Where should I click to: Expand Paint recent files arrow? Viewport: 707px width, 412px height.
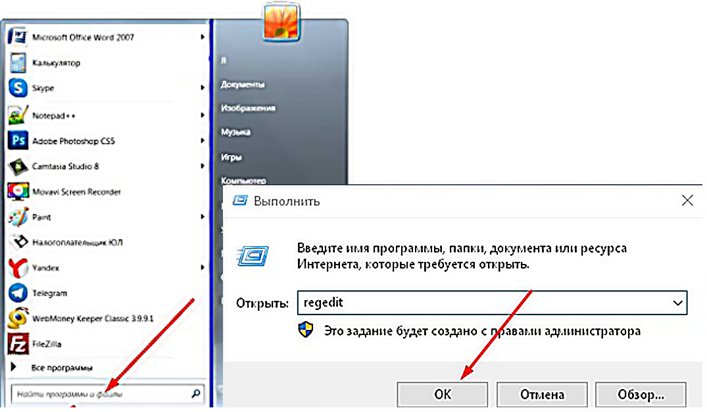202,217
